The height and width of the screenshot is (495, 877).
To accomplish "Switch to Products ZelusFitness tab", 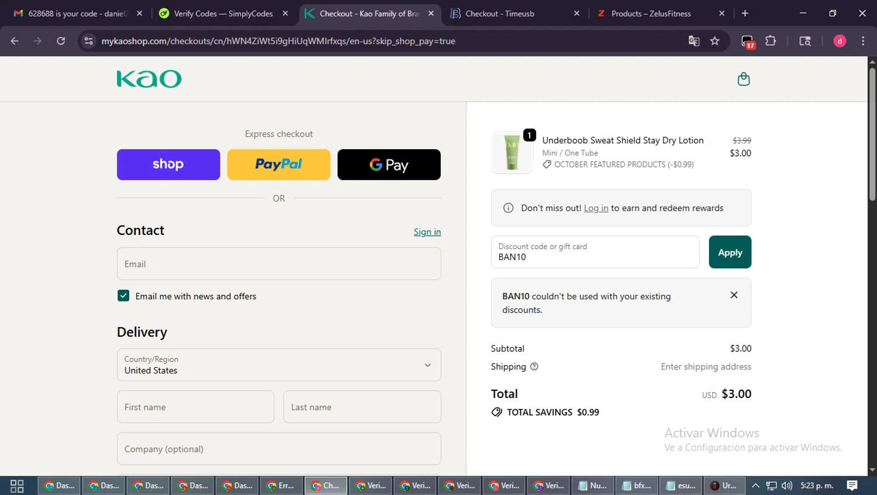I will pos(651,13).
